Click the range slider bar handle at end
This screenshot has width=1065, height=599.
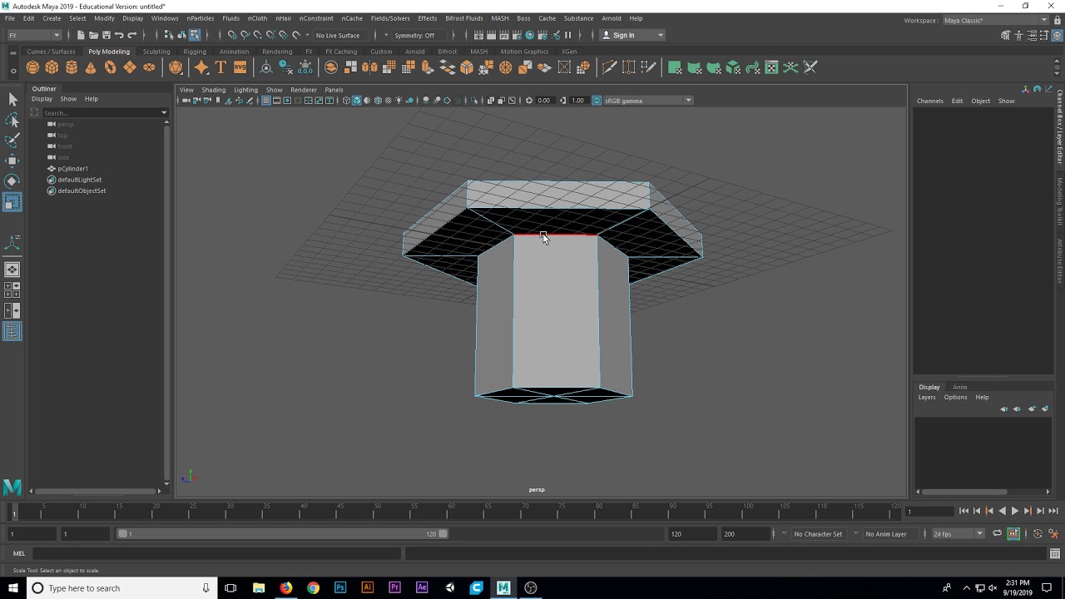pyautogui.click(x=443, y=533)
